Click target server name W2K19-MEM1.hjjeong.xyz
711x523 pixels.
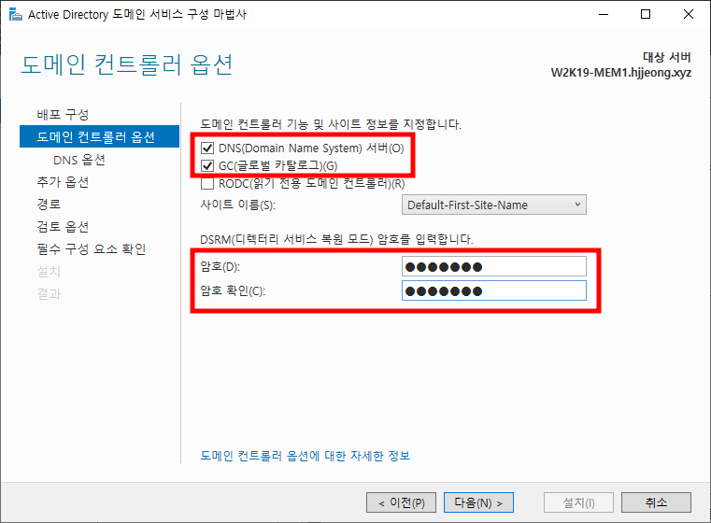[x=620, y=73]
